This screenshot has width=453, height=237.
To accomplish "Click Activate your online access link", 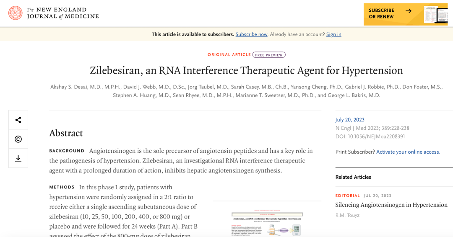I will coord(408,152).
